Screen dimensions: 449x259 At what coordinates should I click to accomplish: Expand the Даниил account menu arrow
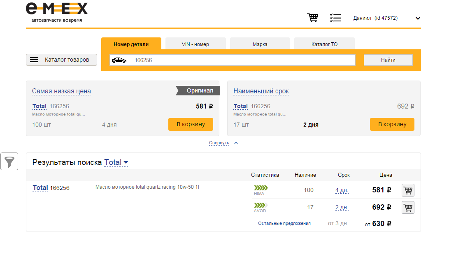pos(418,18)
